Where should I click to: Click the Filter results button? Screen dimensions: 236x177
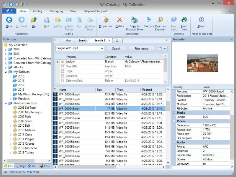tap(142, 49)
